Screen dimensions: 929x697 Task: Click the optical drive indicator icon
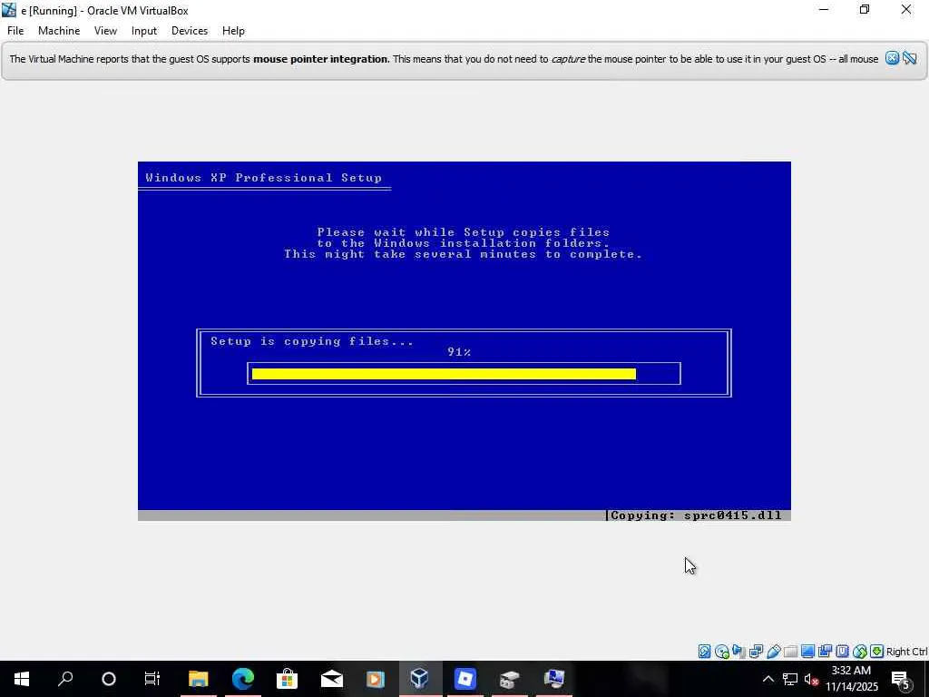pos(721,652)
